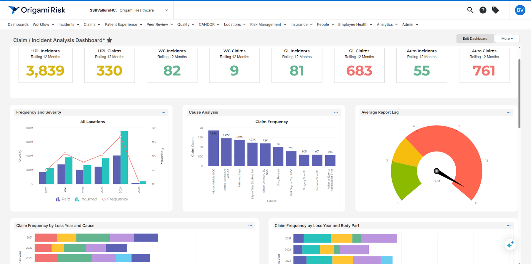Open the BV user avatar menu
The image size is (531, 264).
[x=520, y=10]
